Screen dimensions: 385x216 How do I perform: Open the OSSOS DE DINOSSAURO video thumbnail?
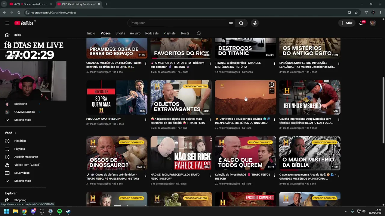[x=117, y=153]
